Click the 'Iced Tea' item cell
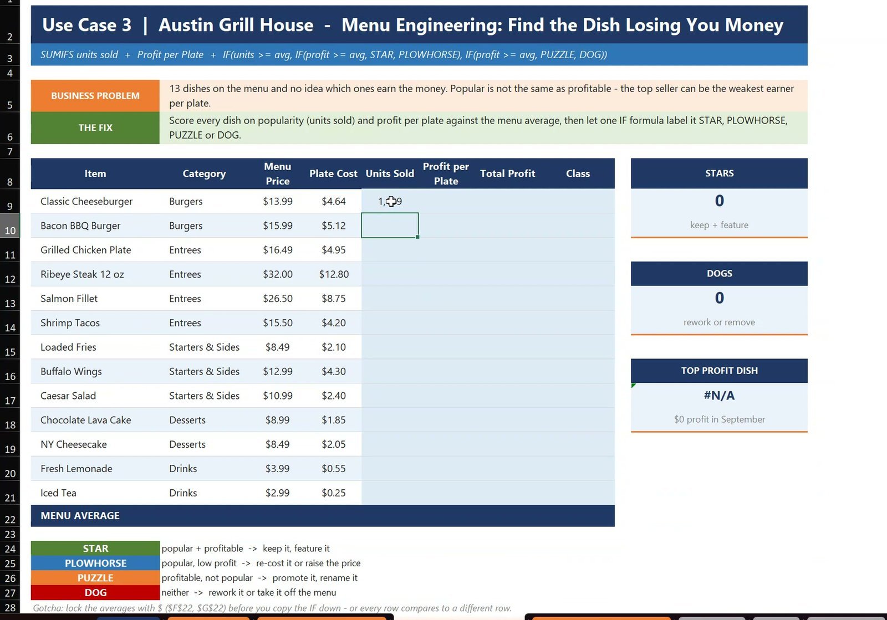Image resolution: width=887 pixels, height=620 pixels. pyautogui.click(x=95, y=493)
